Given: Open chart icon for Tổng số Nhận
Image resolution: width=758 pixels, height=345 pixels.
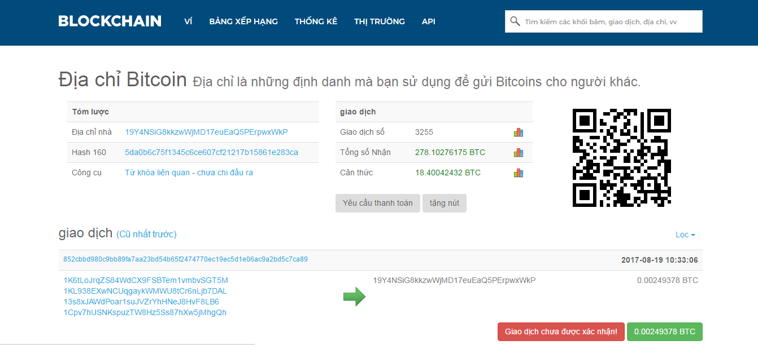Looking at the screenshot, I should click(519, 152).
